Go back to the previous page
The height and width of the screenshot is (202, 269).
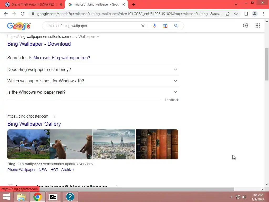(x=6, y=14)
